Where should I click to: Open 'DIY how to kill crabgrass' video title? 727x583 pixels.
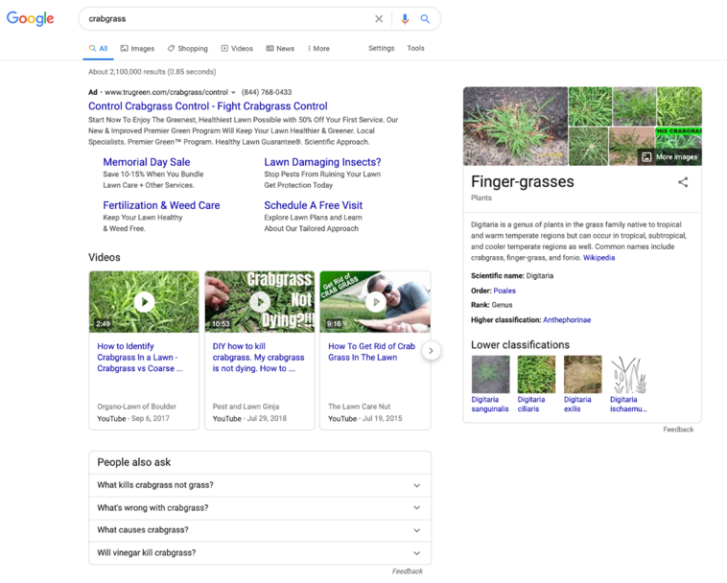click(258, 358)
